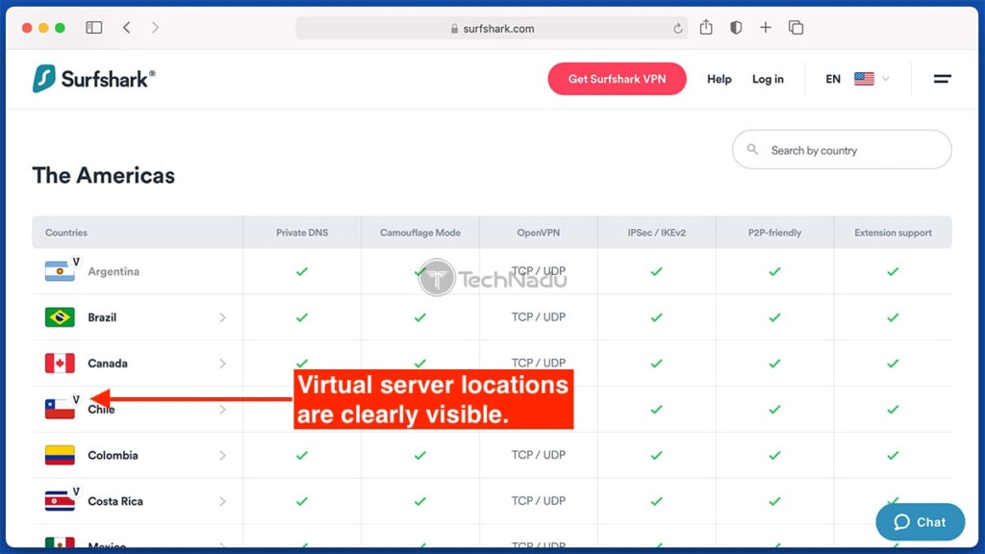The height and width of the screenshot is (554, 985).
Task: Click The Americas heading
Action: [104, 175]
